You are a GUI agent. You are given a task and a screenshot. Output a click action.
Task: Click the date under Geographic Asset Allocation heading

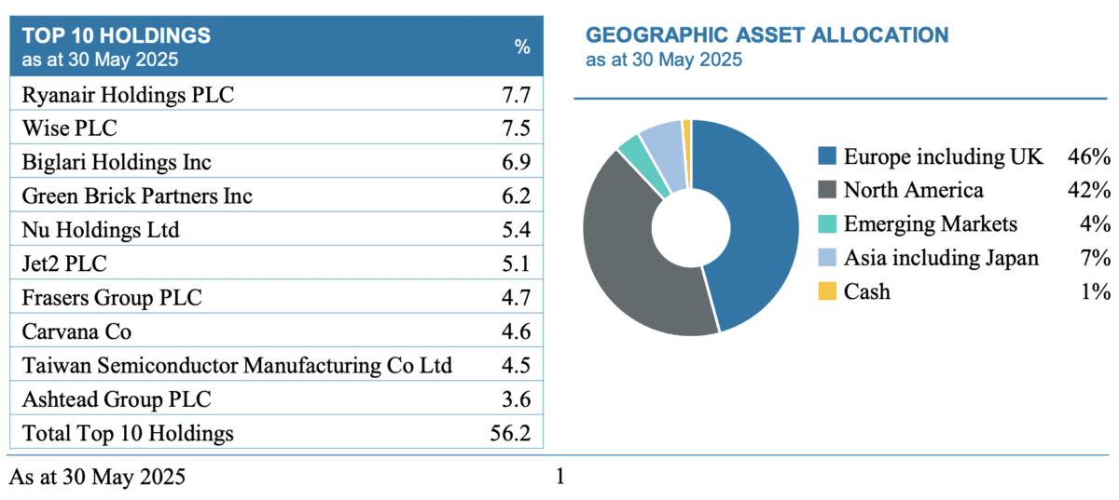pos(663,61)
